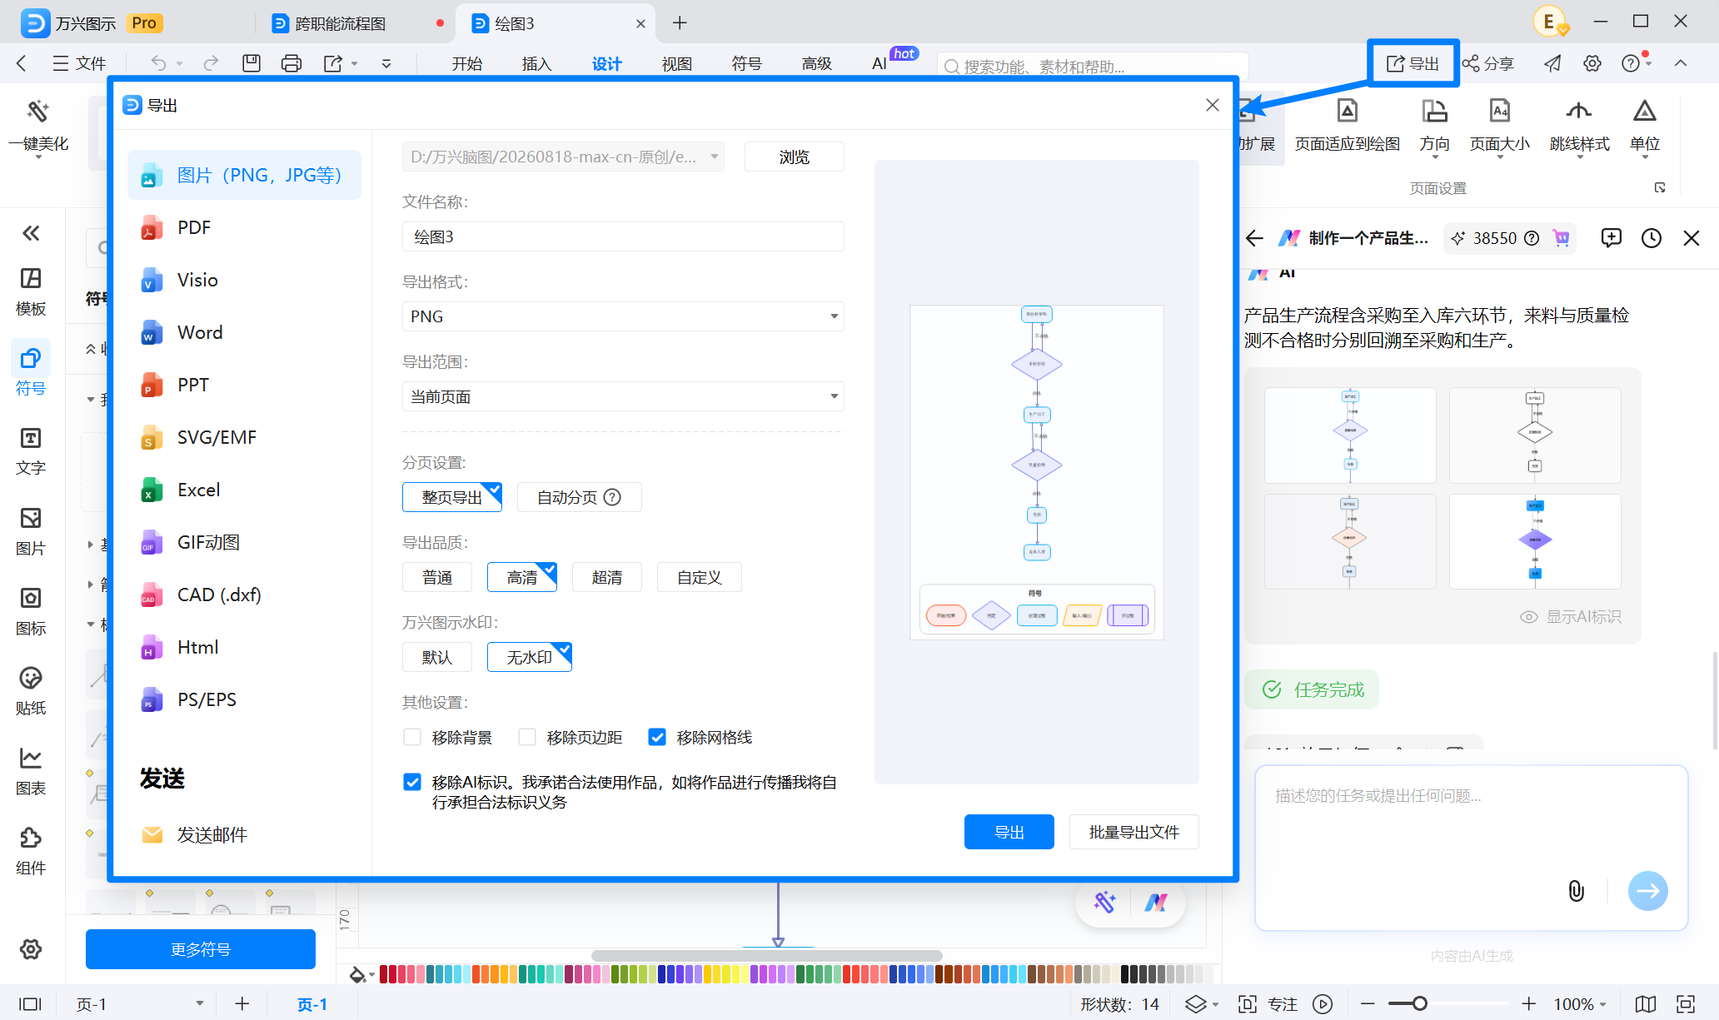The height and width of the screenshot is (1020, 1719).
Task: Check the 移除背景 checkbox
Action: pos(411,737)
